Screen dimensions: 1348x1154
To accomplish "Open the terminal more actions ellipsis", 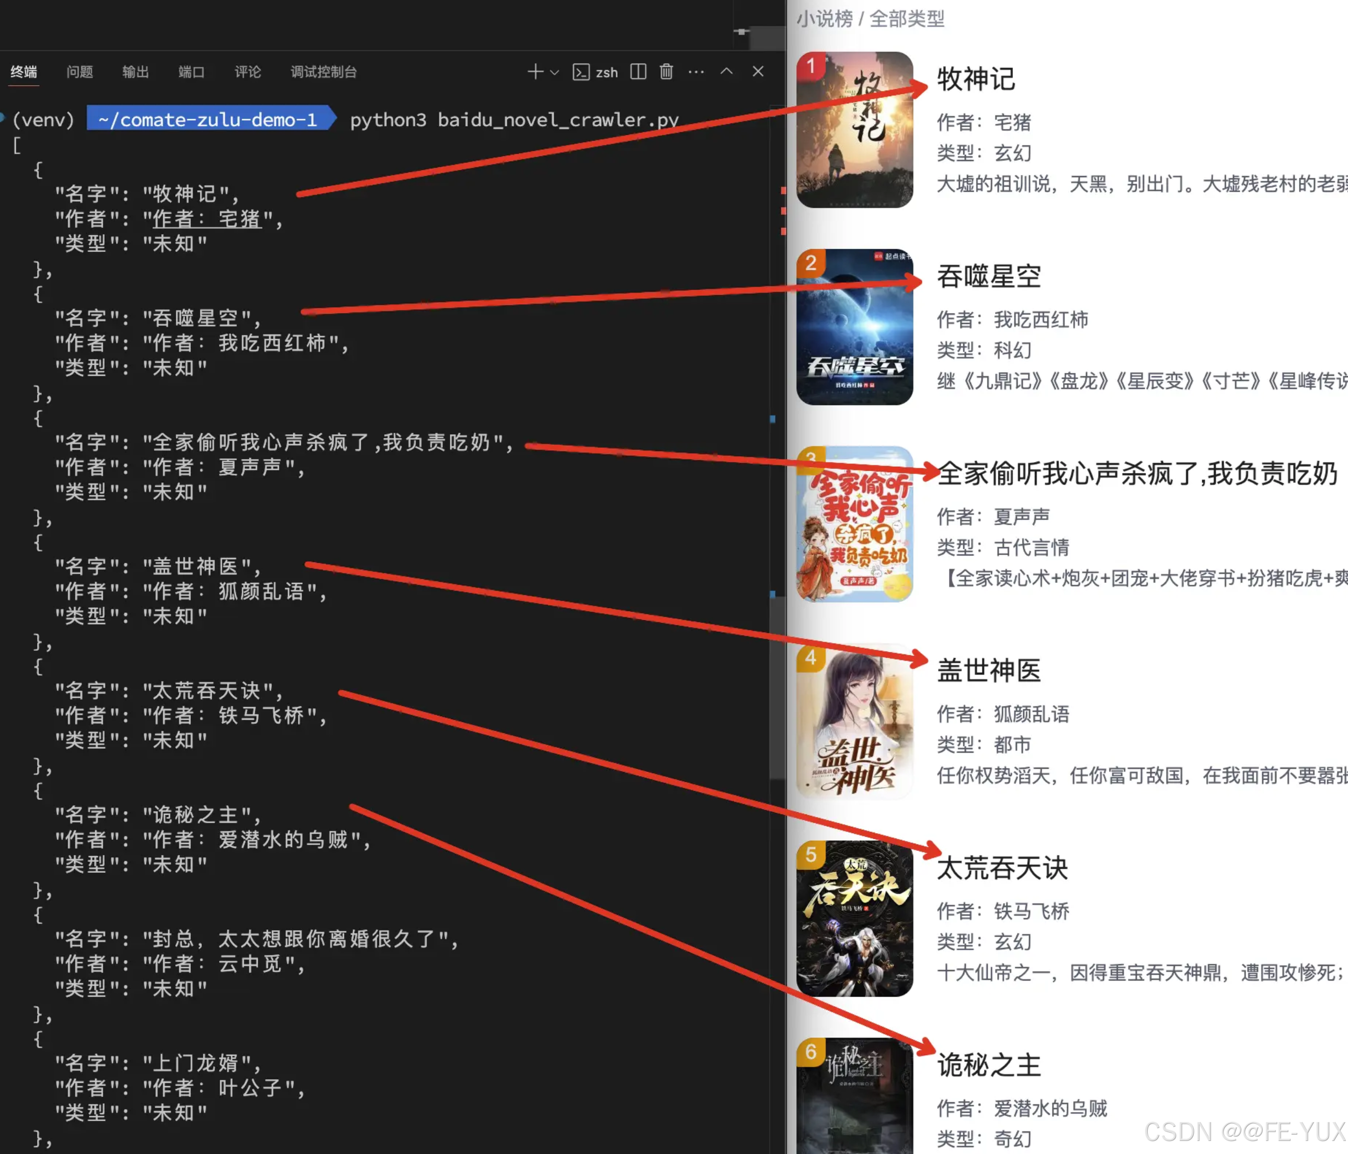I will coord(695,72).
